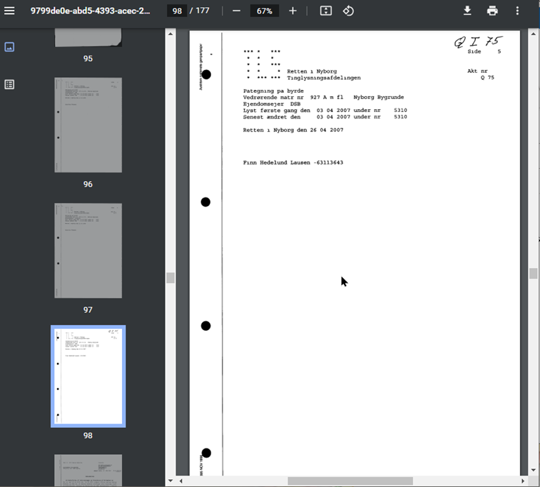This screenshot has width=540, height=487.
Task: Select the highlighted page 98 thumbnail
Action: (88, 376)
